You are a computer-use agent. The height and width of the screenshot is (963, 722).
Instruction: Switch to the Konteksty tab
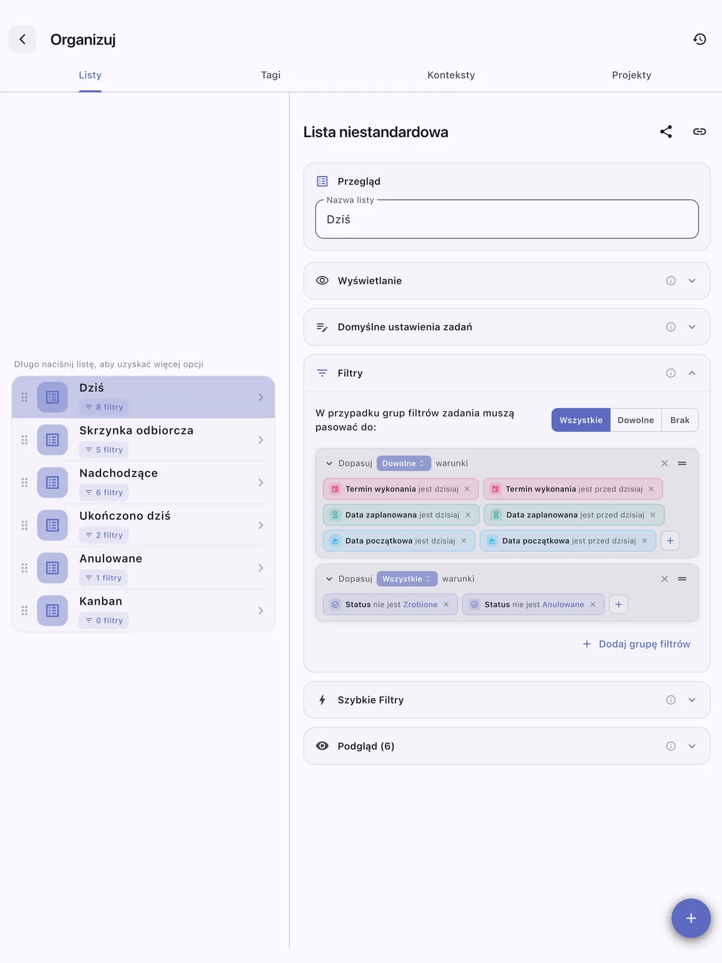pyautogui.click(x=451, y=75)
